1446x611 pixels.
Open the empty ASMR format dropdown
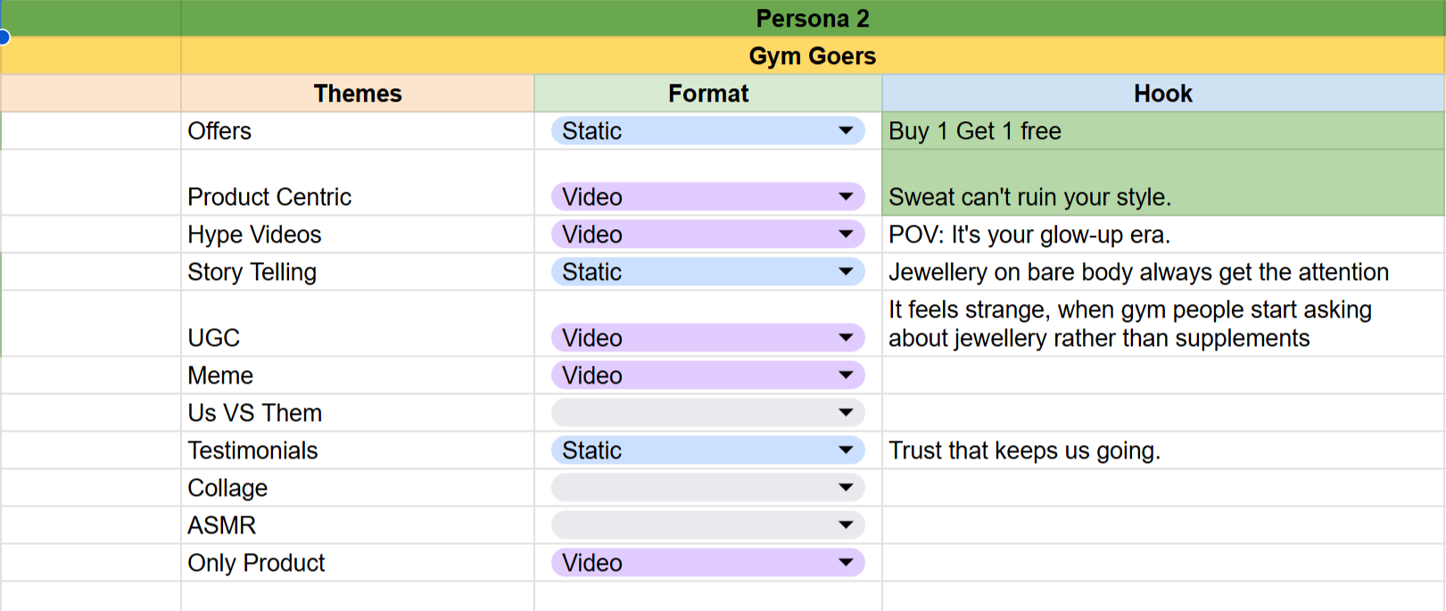(x=845, y=525)
